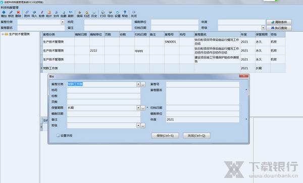Click the 档号 field in dialog
This screenshot has height=183, width=303.
pos(104,90)
